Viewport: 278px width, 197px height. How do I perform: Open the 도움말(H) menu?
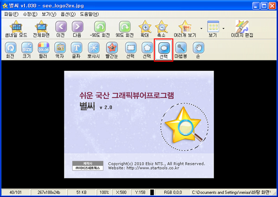89,14
